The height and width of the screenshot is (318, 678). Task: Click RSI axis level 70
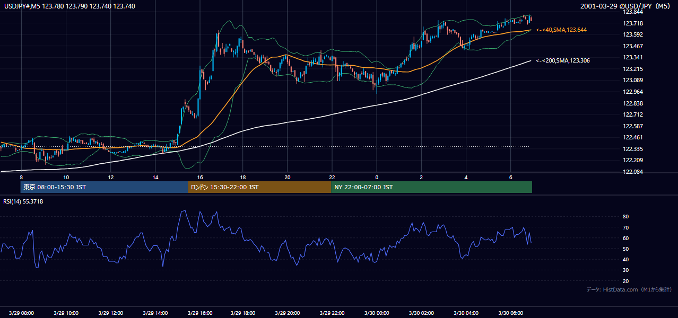point(626,227)
